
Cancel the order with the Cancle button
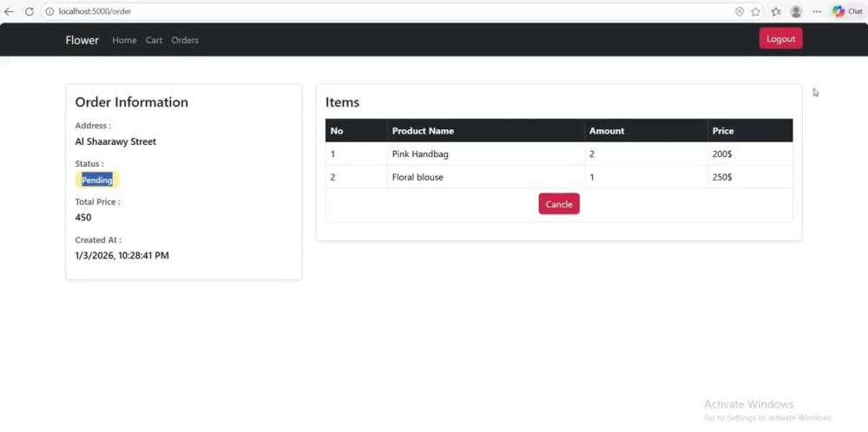[x=559, y=204]
